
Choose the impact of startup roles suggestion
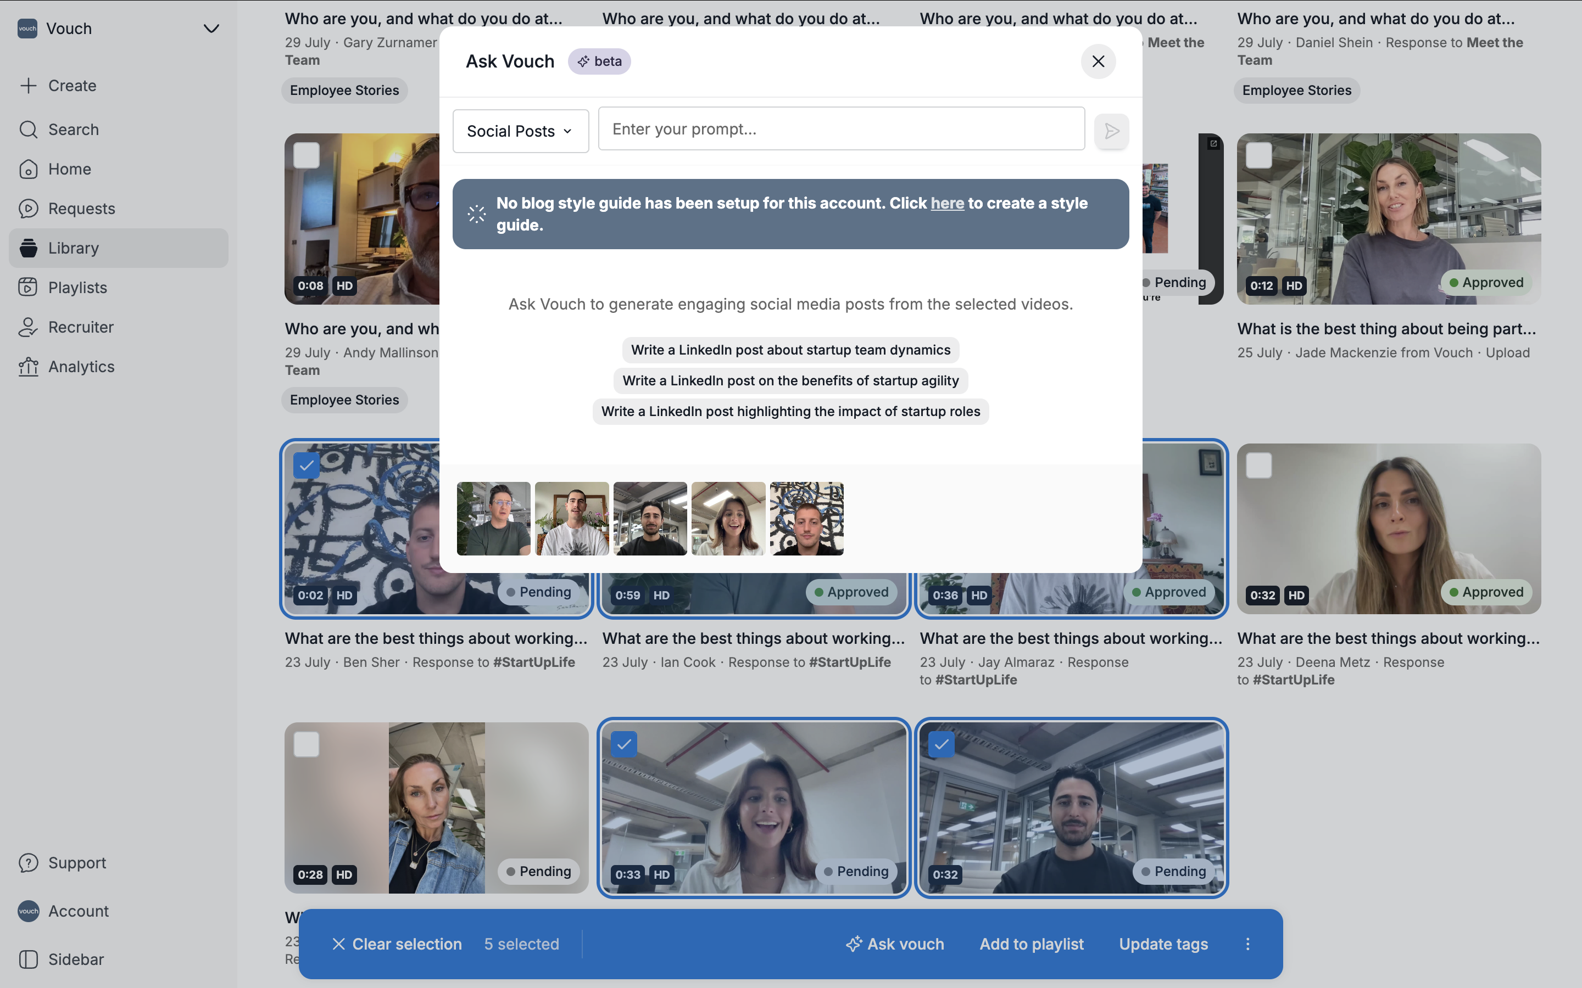click(790, 411)
